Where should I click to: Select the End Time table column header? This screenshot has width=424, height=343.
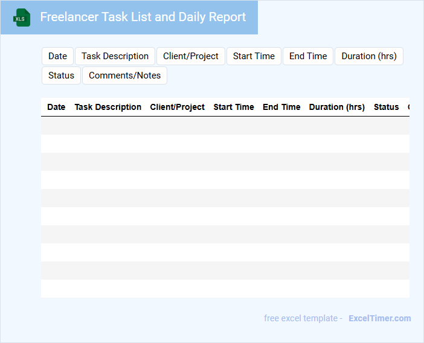pos(281,107)
